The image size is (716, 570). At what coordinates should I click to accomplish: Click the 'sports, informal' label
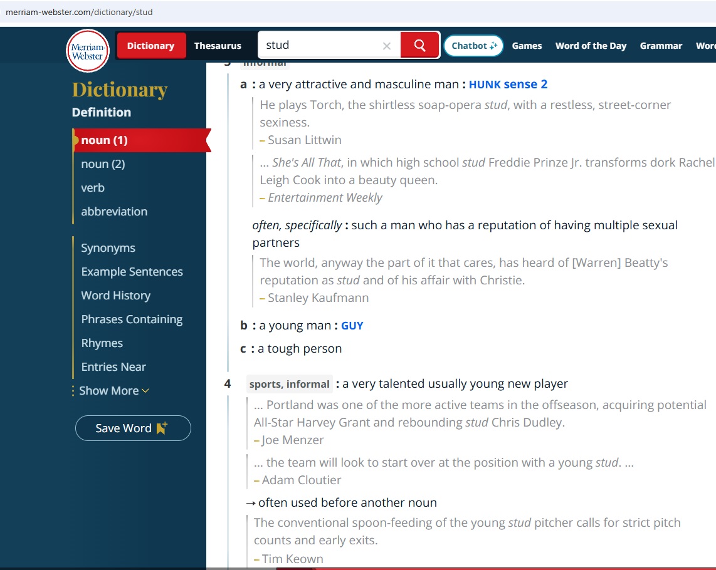point(289,384)
